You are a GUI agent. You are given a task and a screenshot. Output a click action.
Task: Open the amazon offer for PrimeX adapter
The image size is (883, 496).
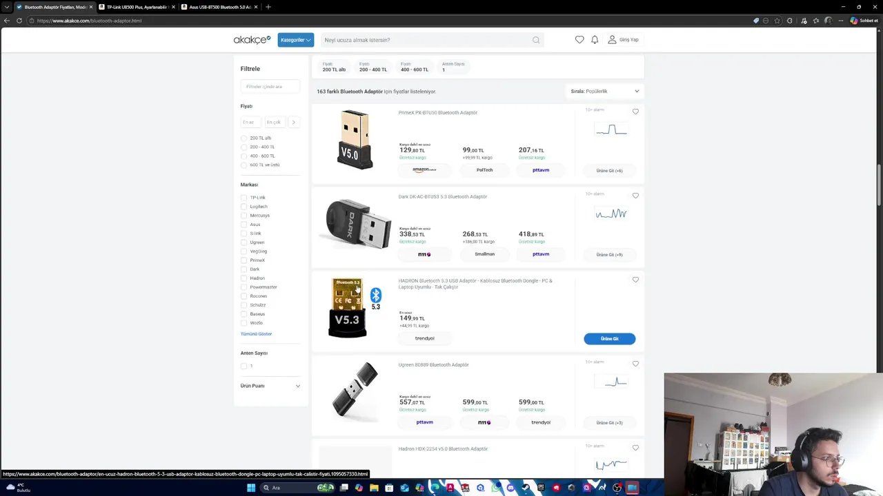tap(425, 169)
